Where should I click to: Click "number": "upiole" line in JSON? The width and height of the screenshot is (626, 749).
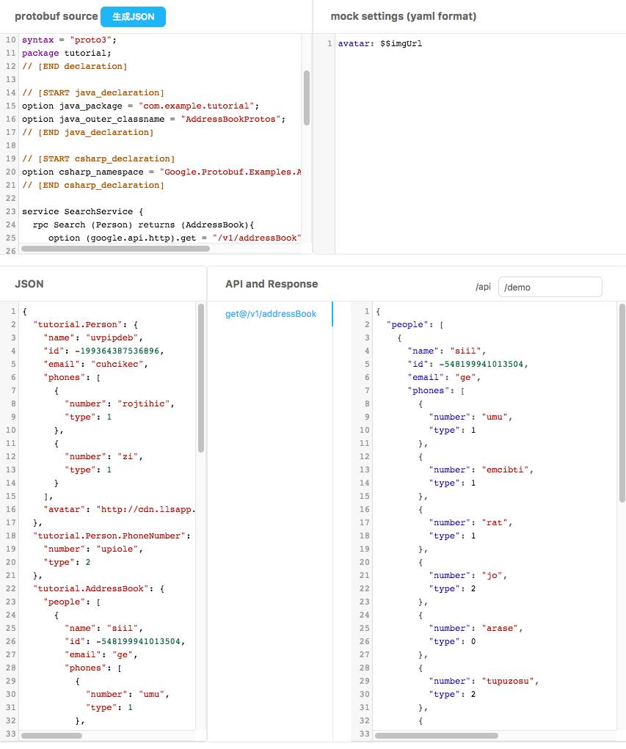point(93,549)
